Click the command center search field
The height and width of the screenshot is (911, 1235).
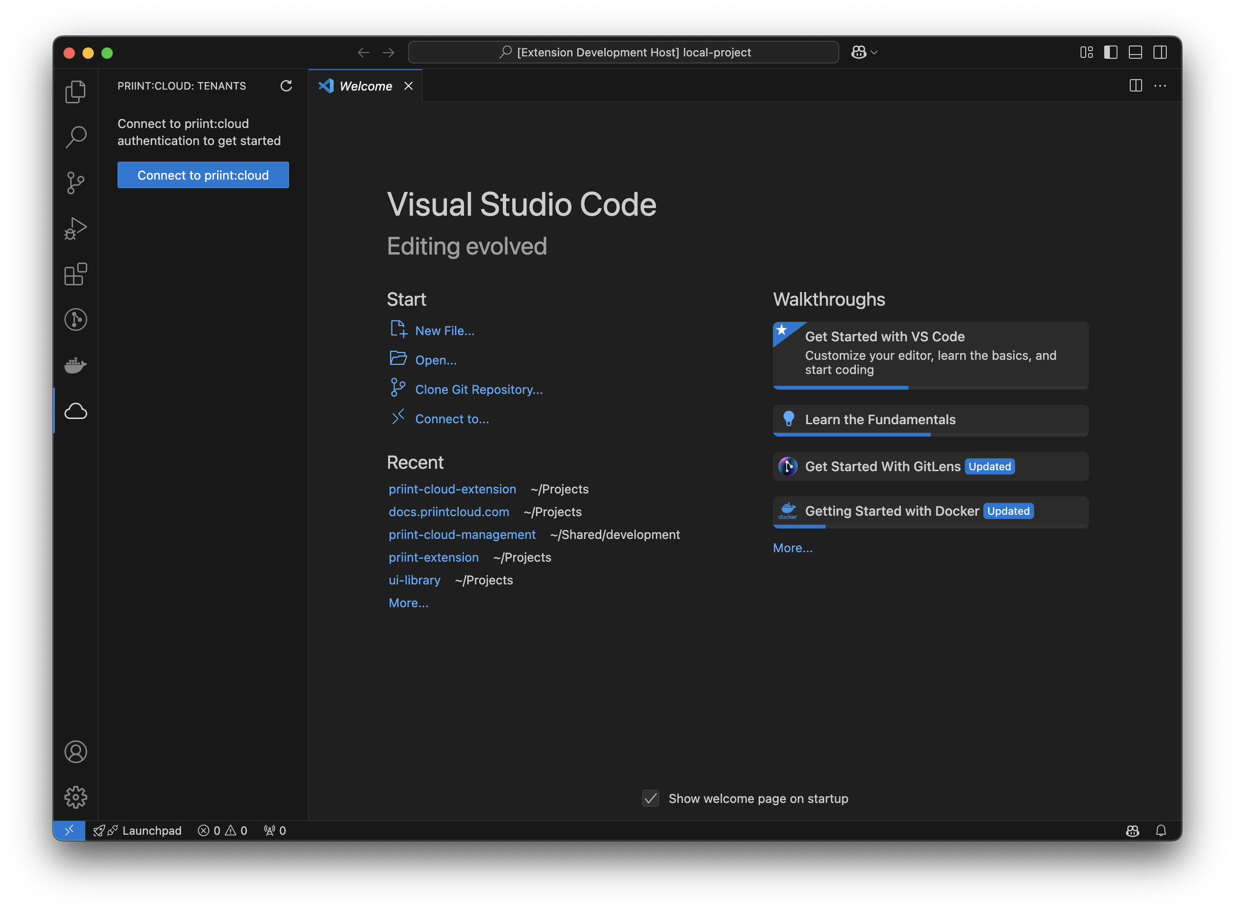click(x=623, y=53)
